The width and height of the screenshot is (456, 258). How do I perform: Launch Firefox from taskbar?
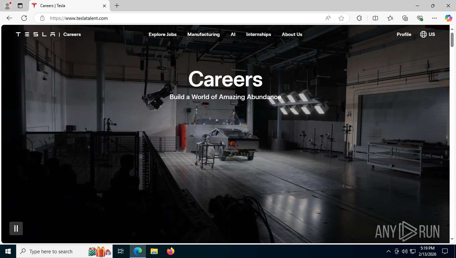(170, 251)
